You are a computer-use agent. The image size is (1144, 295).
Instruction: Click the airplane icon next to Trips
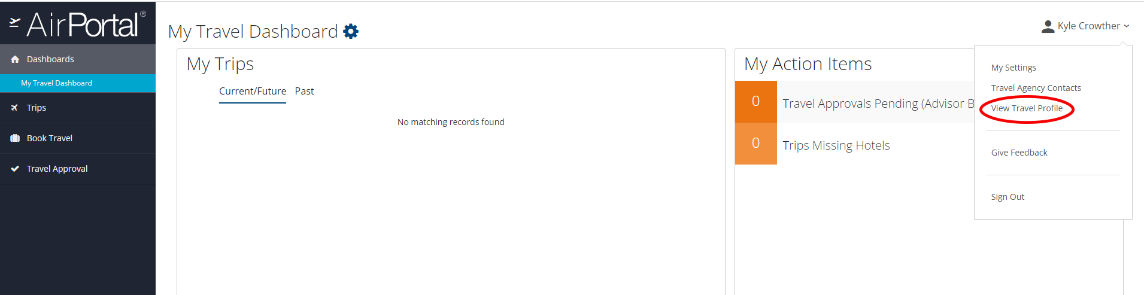(14, 108)
